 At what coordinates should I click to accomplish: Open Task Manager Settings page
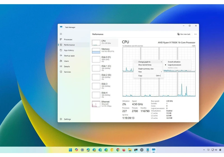(74, 119)
